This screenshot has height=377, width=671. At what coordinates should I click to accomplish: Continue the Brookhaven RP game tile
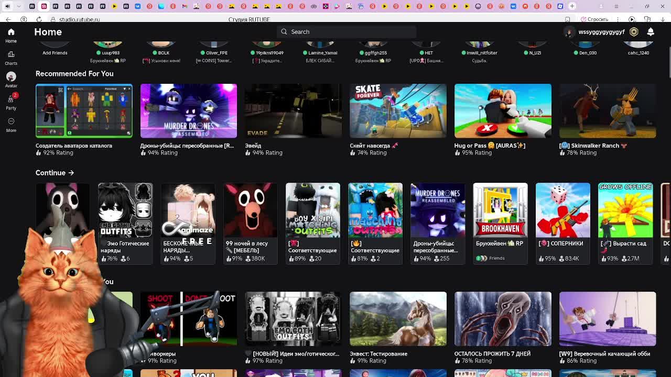500,223
